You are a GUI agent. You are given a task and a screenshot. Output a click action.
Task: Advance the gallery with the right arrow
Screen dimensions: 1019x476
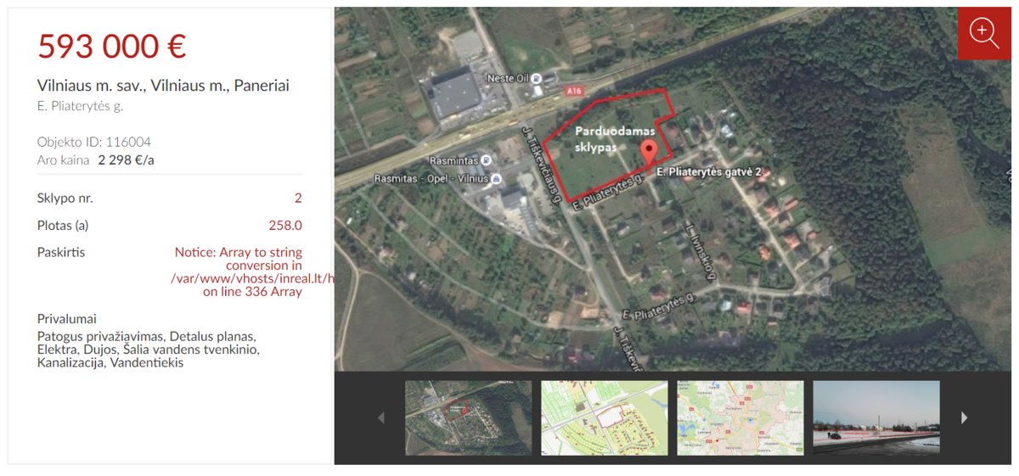pos(964,417)
